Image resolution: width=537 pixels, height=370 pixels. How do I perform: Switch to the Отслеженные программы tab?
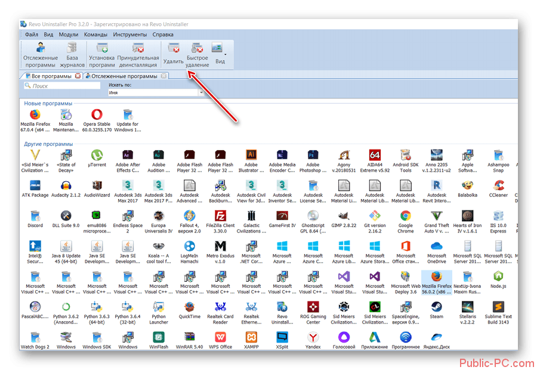pyautogui.click(x=124, y=76)
